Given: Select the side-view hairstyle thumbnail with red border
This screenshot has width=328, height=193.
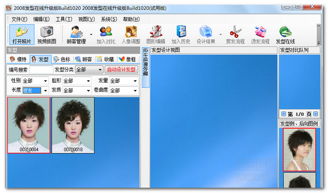Looking at the screenshot, I should [x=299, y=149].
